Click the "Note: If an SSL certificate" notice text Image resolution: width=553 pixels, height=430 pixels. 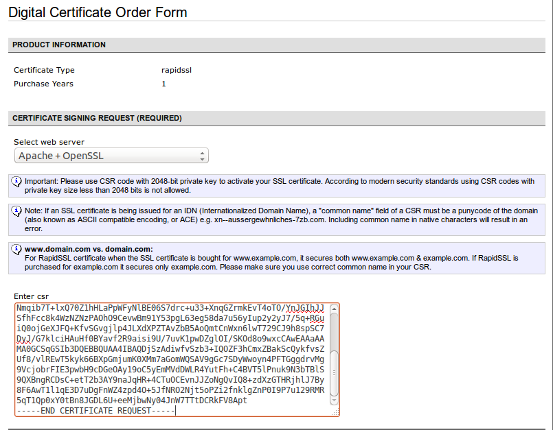[281, 219]
